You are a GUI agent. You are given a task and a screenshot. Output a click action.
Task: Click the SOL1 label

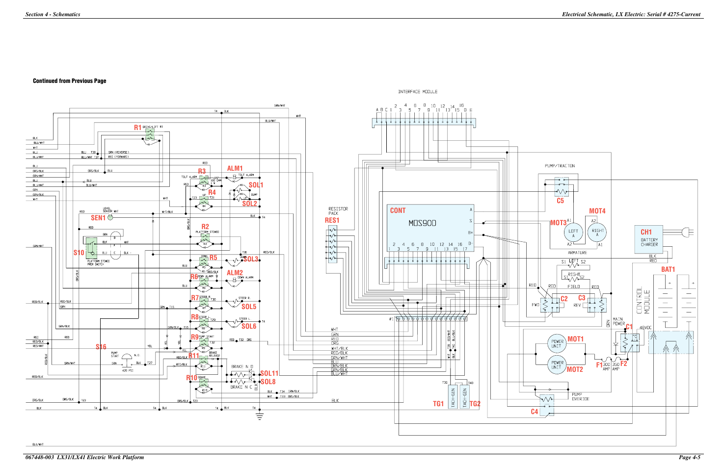pos(256,185)
